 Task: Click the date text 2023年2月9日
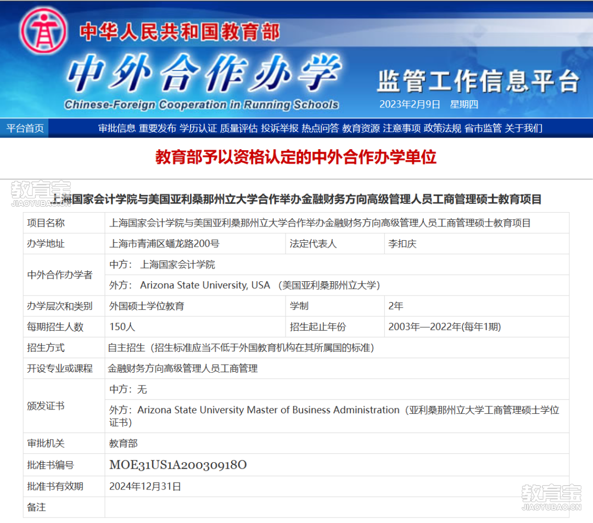(410, 104)
